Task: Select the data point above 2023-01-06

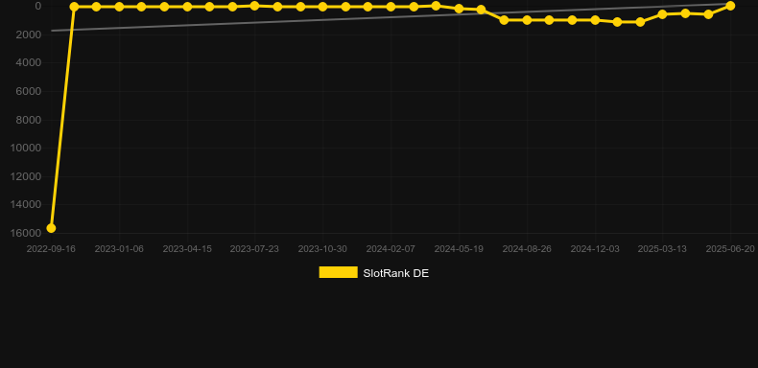Action: [119, 7]
